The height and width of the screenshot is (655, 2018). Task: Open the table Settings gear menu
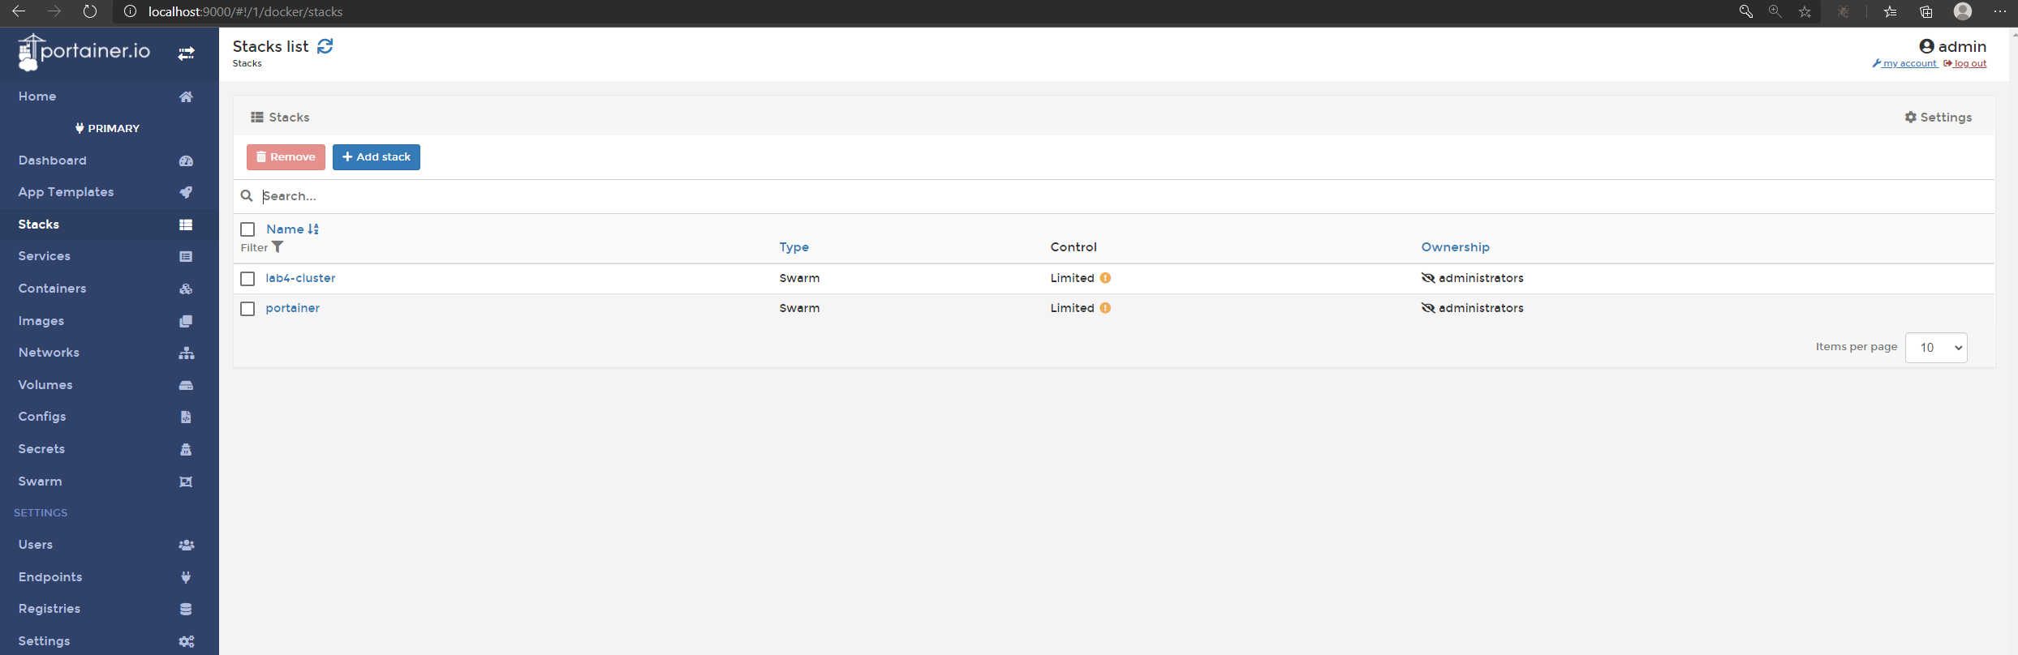[x=1938, y=118]
